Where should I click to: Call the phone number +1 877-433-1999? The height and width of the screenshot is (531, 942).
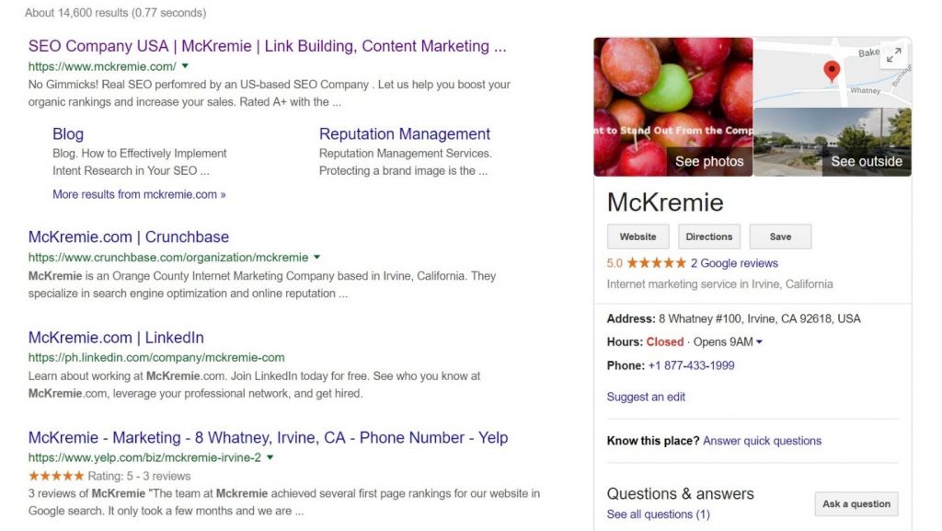click(x=691, y=365)
